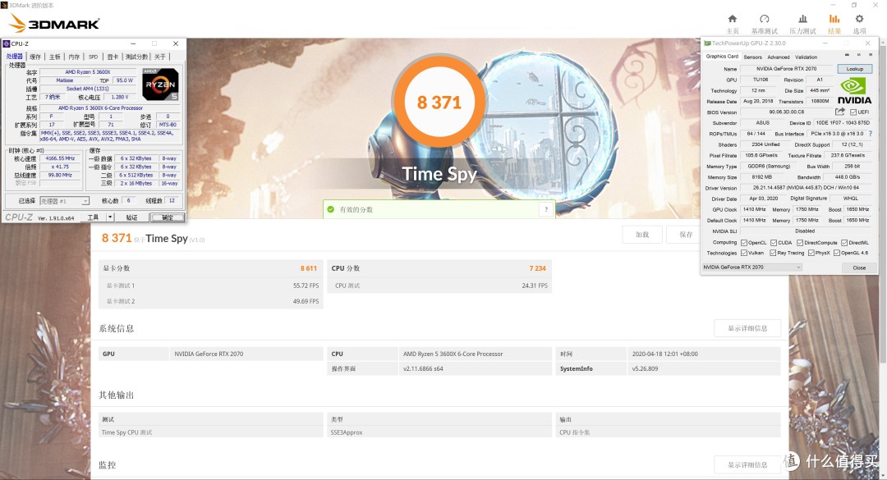
Task: Open the Results (结果) bar-chart icon
Action: tap(834, 19)
